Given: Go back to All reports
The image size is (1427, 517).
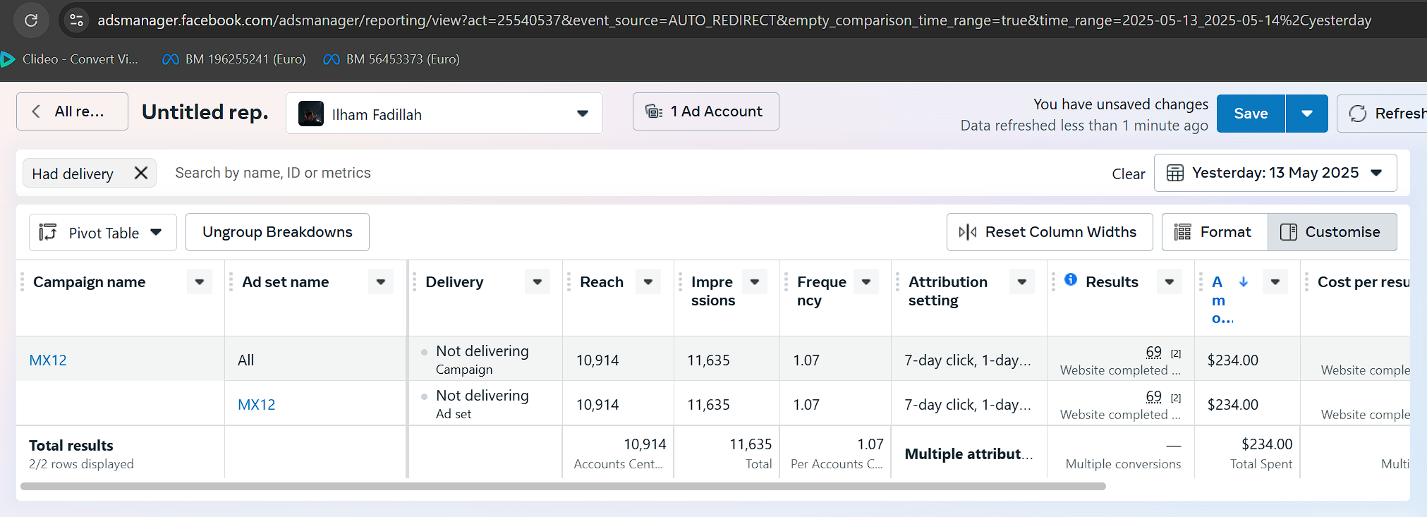Looking at the screenshot, I should click(x=72, y=111).
